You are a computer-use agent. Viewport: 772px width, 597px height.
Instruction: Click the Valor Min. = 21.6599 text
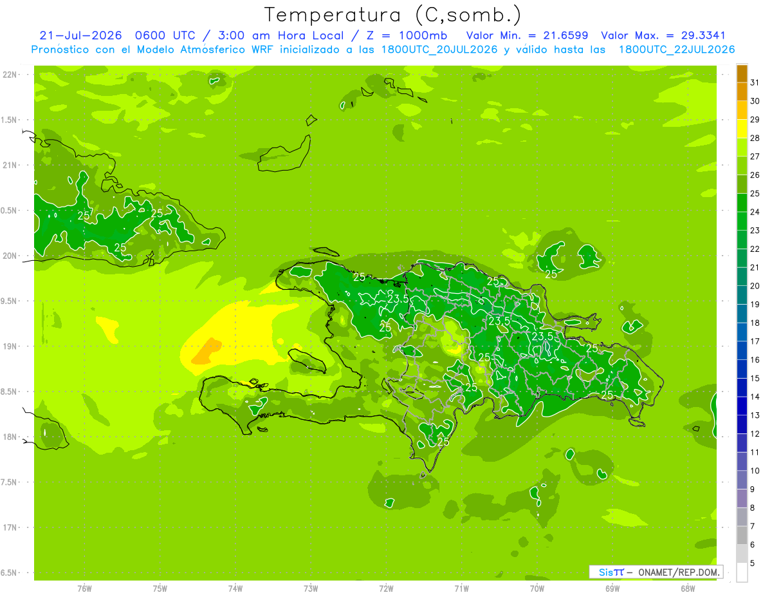tap(527, 35)
